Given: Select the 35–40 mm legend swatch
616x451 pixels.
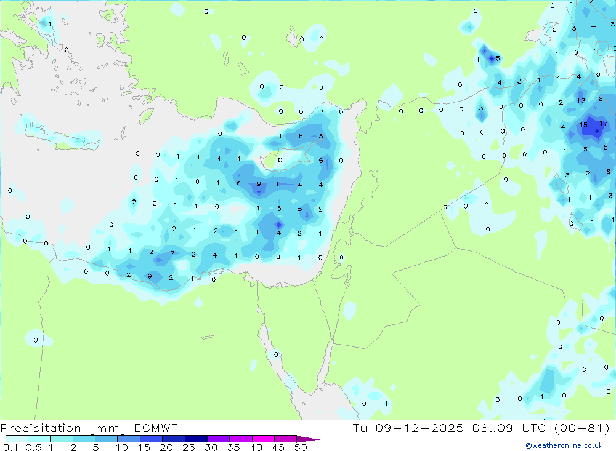Looking at the screenshot, I should point(241,439).
